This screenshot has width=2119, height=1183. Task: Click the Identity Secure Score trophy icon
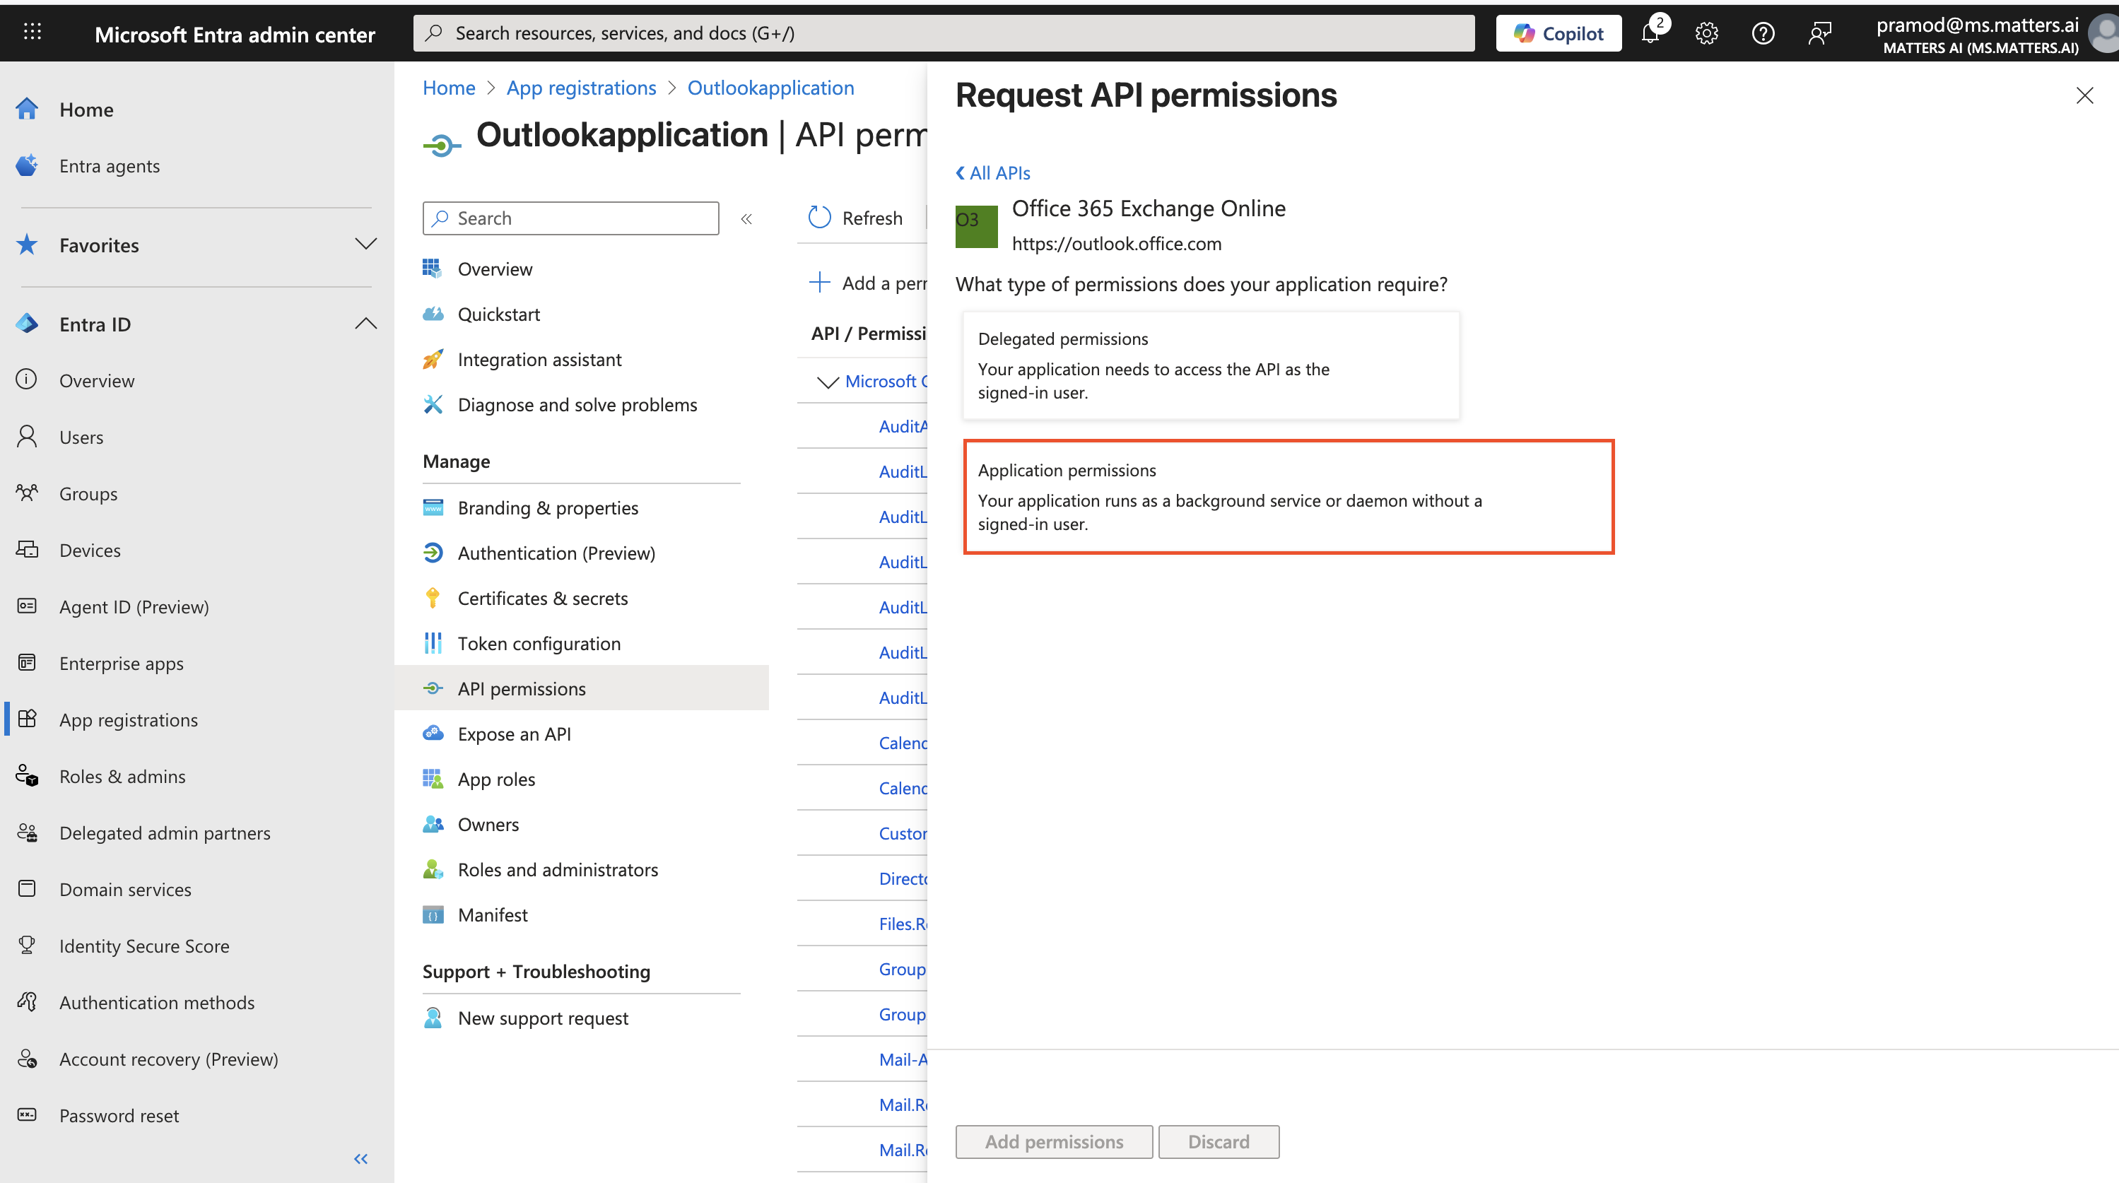(26, 946)
